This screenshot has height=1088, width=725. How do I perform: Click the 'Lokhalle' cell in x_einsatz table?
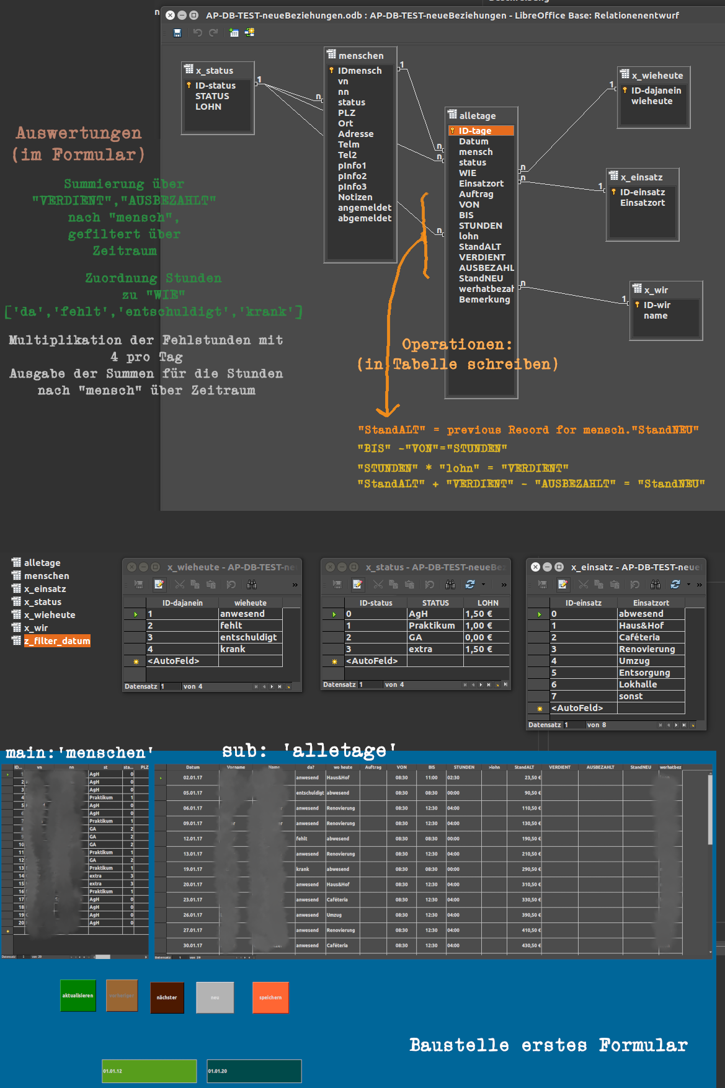coord(651,684)
